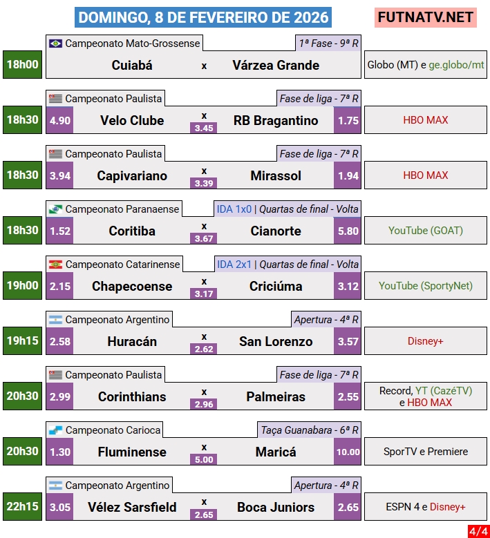Click the São Paulo flag above Corinthians
The image size is (490, 538).
coord(56,375)
